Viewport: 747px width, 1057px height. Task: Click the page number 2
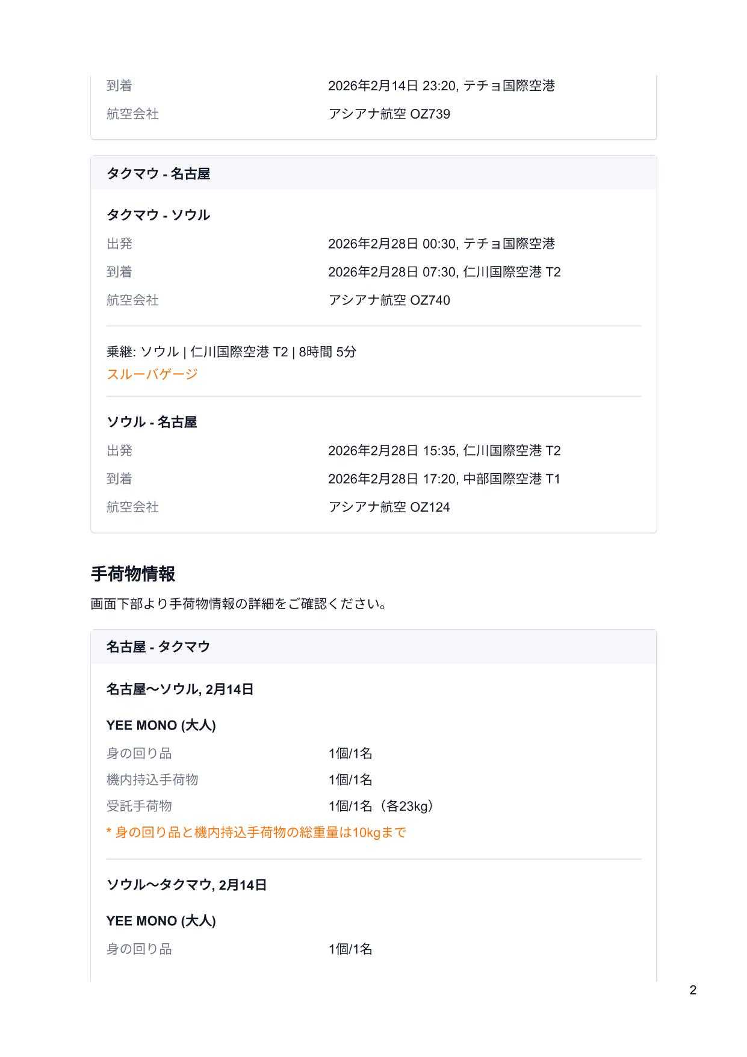point(693,990)
